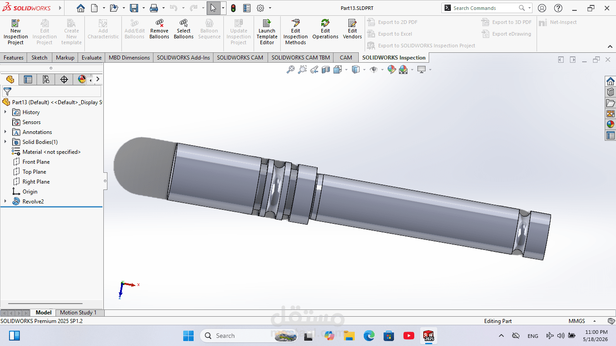Click Select Balloons tool

184,29
